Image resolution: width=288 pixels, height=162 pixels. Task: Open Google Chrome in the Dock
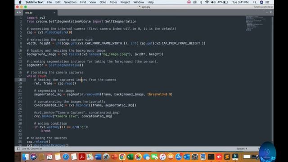[x=122, y=157]
